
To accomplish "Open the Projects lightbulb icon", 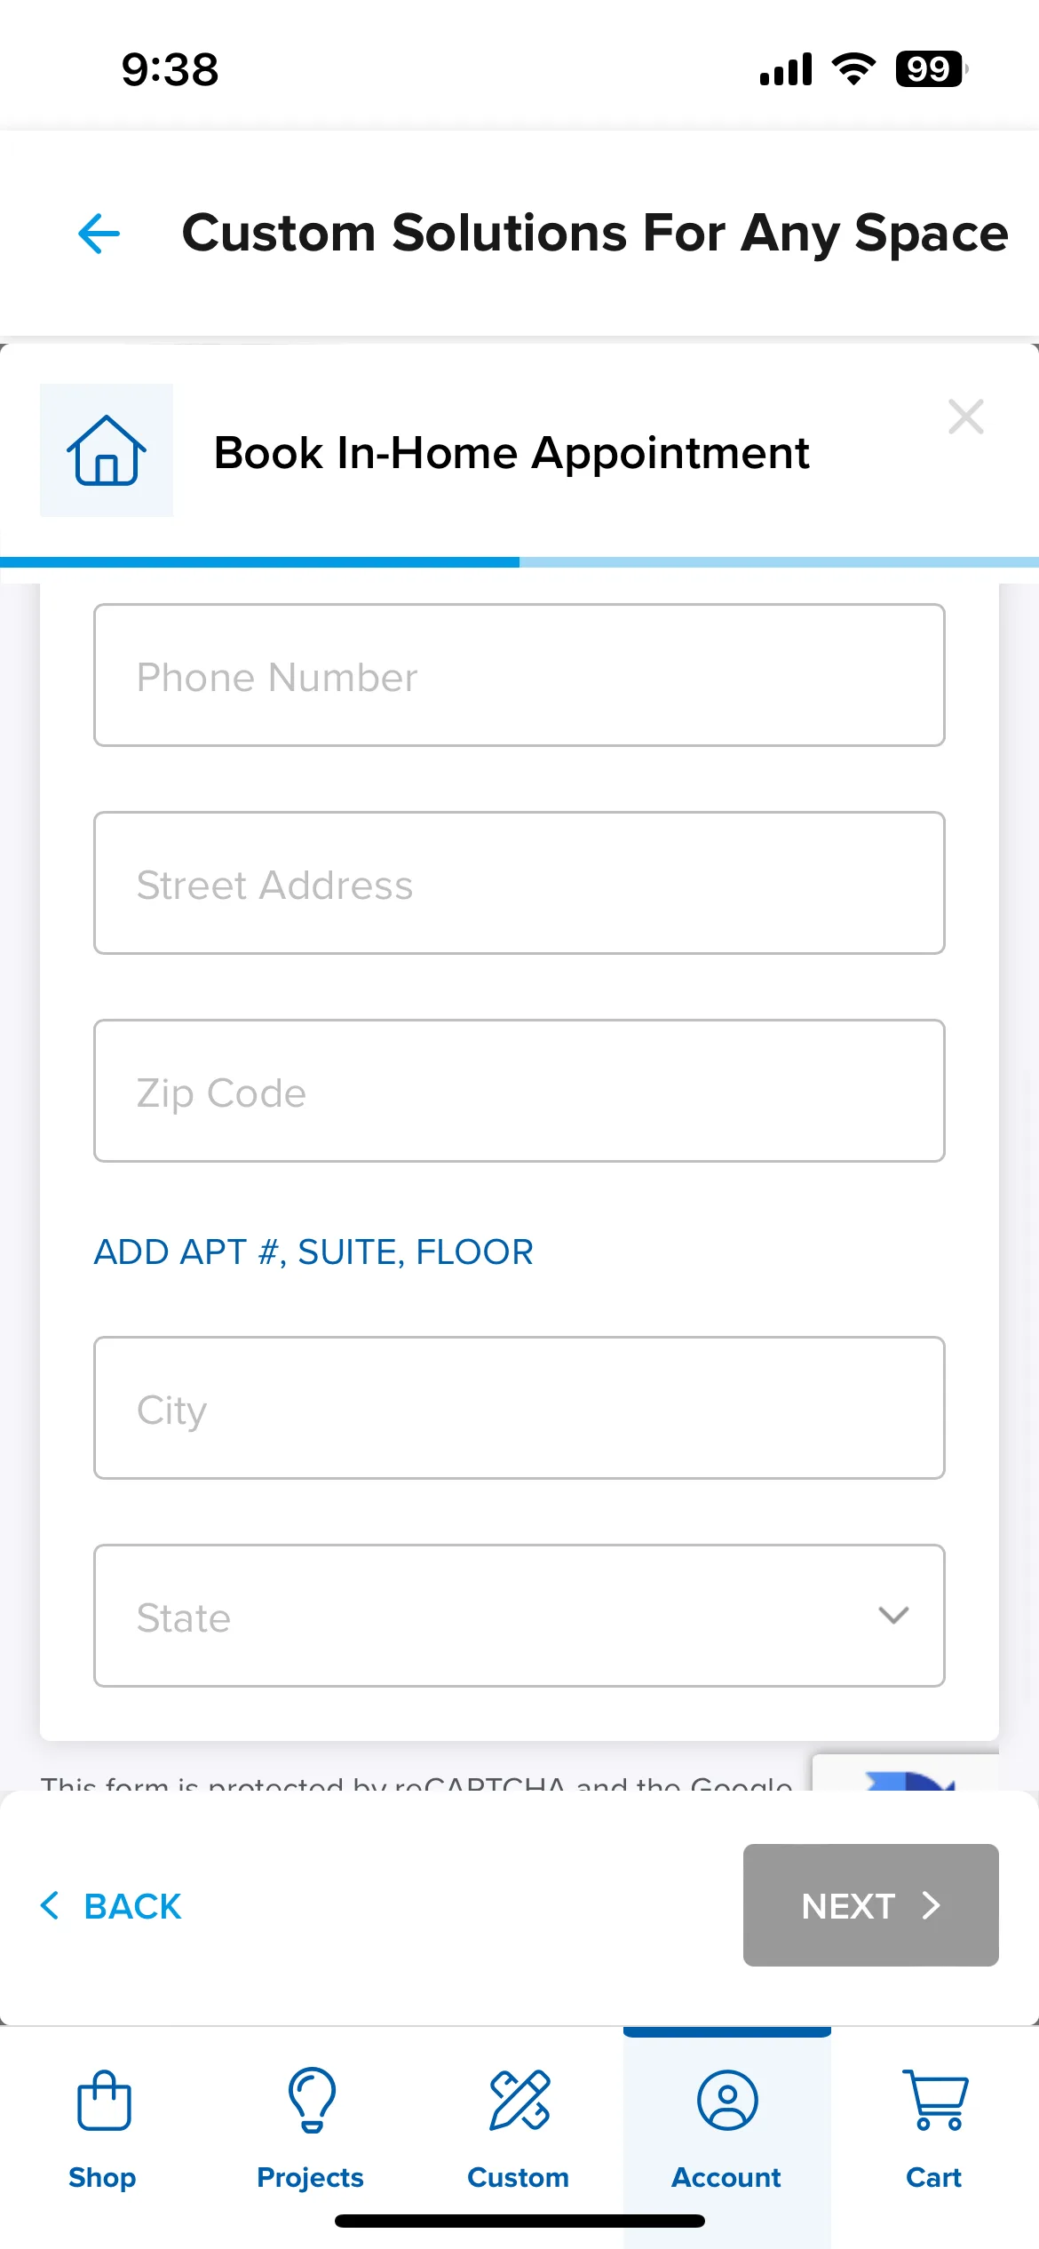I will click(312, 2100).
